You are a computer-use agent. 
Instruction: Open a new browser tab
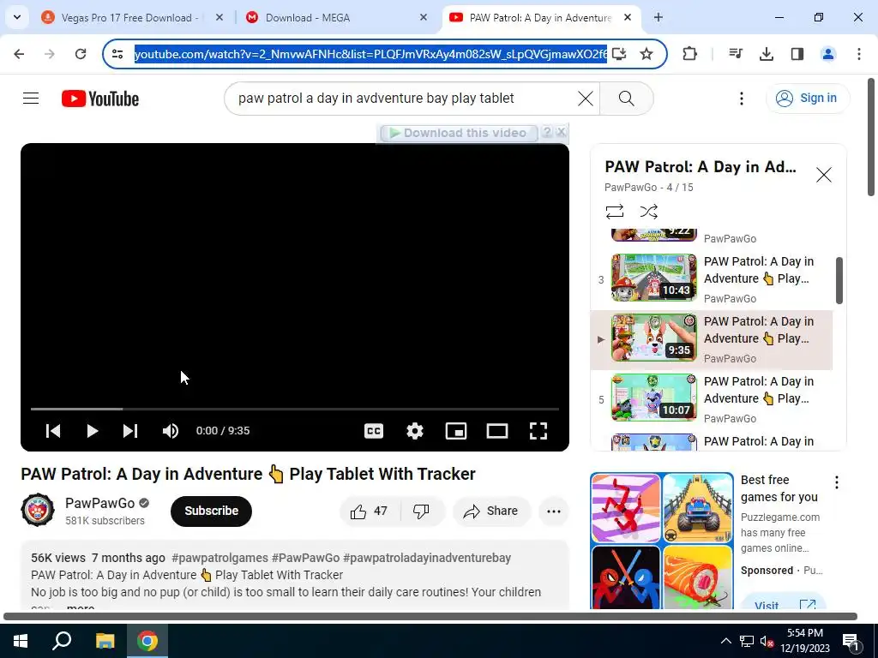pos(658,18)
